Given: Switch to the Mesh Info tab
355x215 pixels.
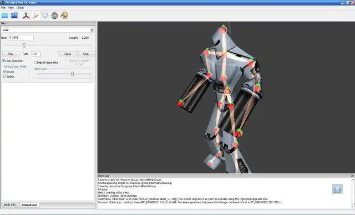Looking at the screenshot, I should tap(10, 205).
